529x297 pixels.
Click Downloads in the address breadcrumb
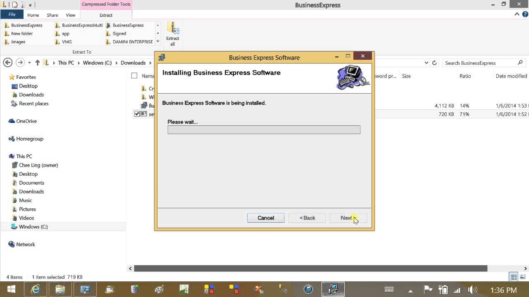coord(133,63)
